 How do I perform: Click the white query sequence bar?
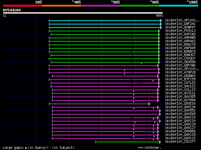point(83,13)
